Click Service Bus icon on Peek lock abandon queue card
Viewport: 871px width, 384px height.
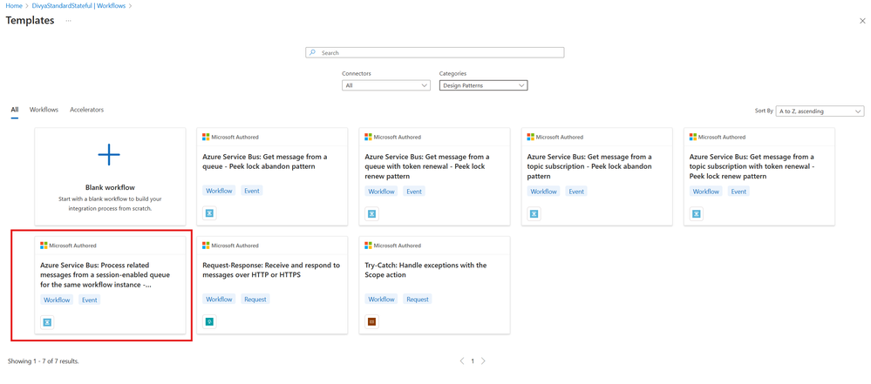209,213
